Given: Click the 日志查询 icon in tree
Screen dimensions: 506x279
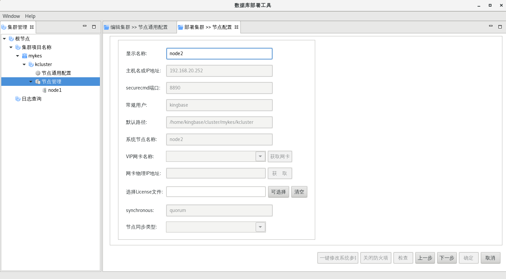Looking at the screenshot, I should tap(18, 99).
